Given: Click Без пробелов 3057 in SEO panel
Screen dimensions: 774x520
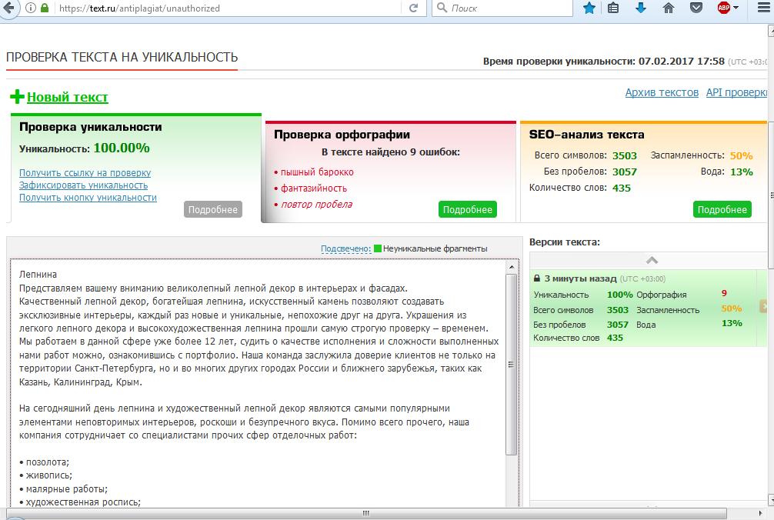Looking at the screenshot, I should (625, 172).
